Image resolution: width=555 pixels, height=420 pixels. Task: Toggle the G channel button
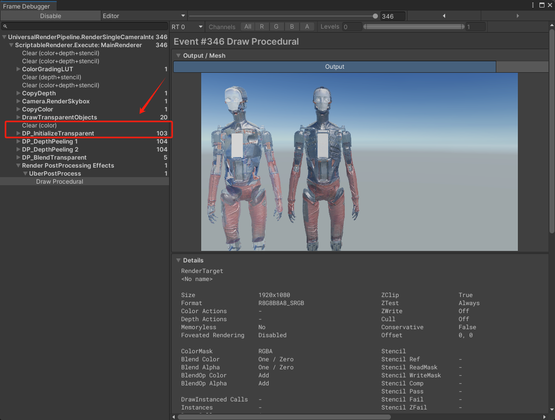276,27
